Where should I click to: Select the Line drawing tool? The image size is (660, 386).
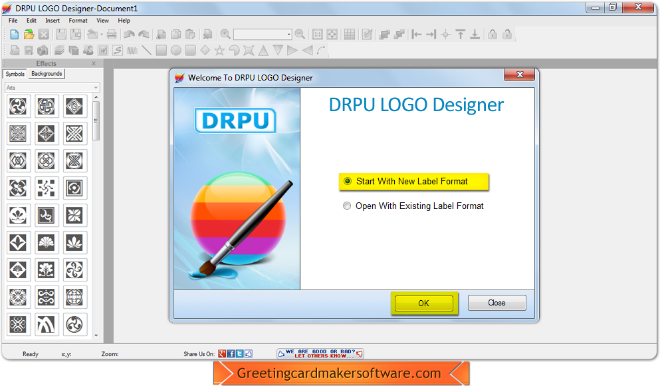tap(146, 51)
